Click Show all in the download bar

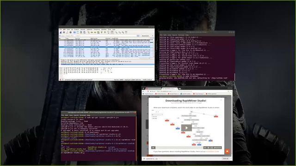coord(226,159)
